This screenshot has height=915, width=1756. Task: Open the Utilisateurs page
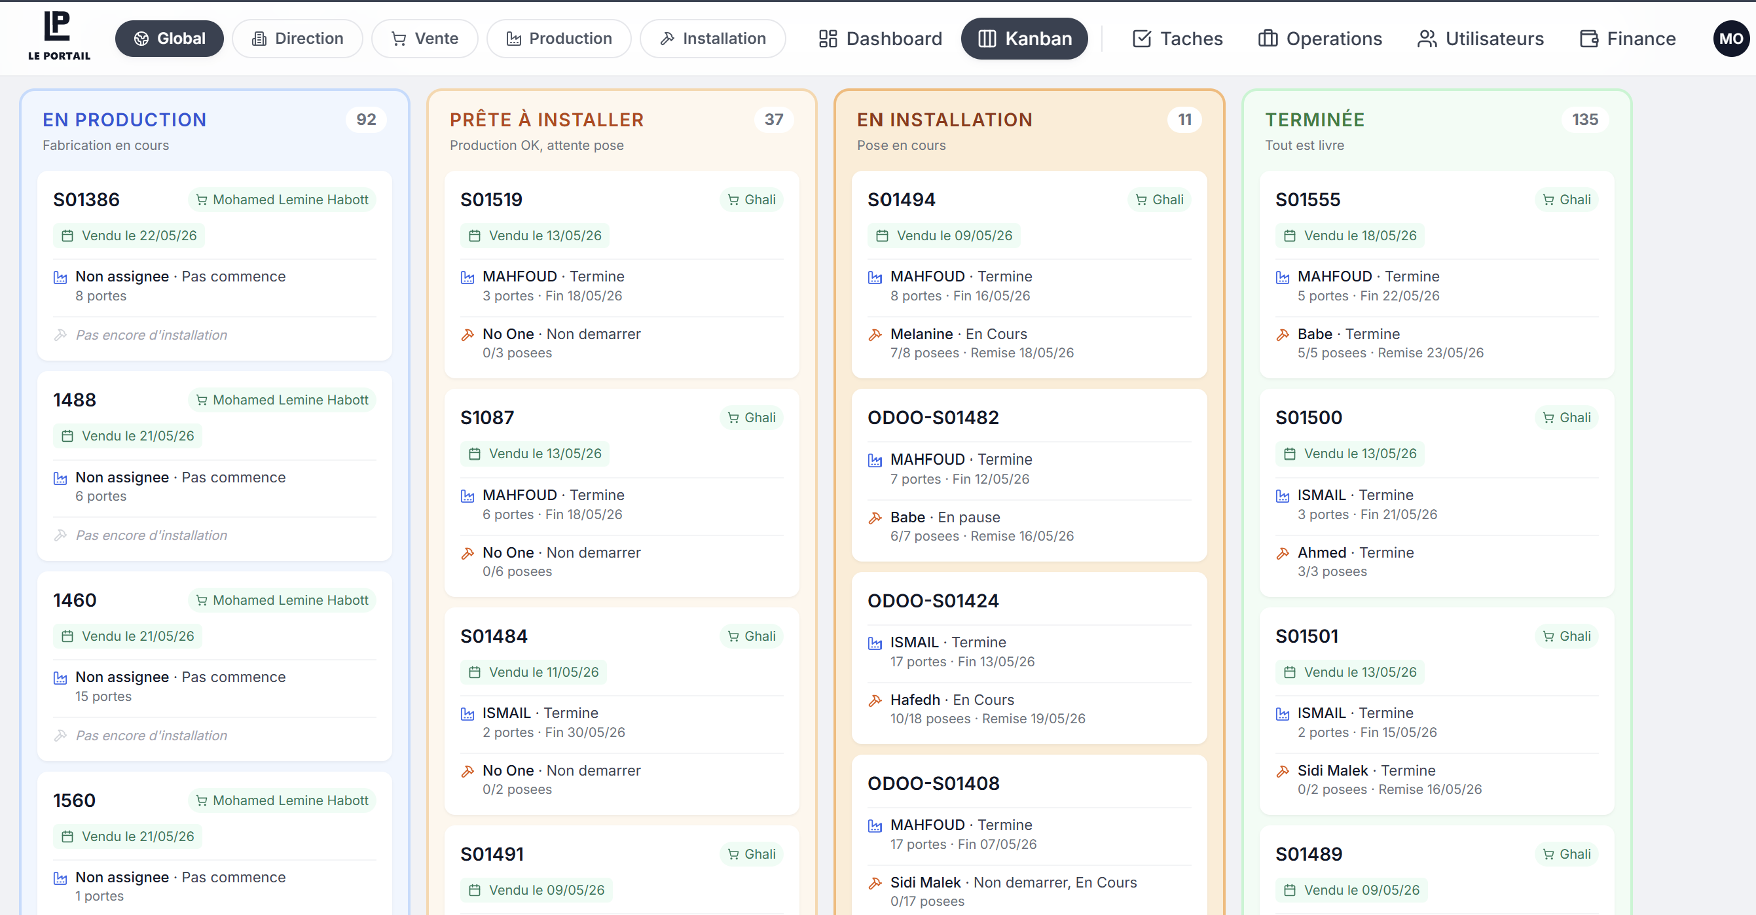click(1480, 39)
